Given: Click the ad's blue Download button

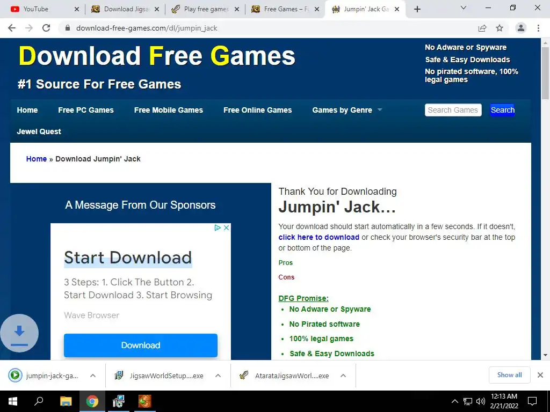Looking at the screenshot, I should pyautogui.click(x=141, y=345).
